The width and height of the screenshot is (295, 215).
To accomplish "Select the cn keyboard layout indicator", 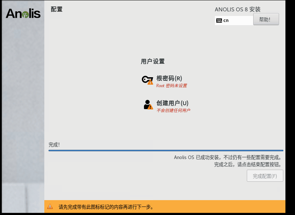I will pyautogui.click(x=226, y=21).
